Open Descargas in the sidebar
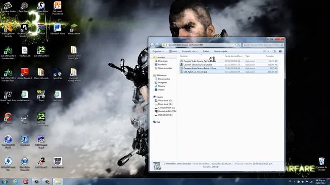The width and height of the screenshot is (330, 185). (161, 61)
